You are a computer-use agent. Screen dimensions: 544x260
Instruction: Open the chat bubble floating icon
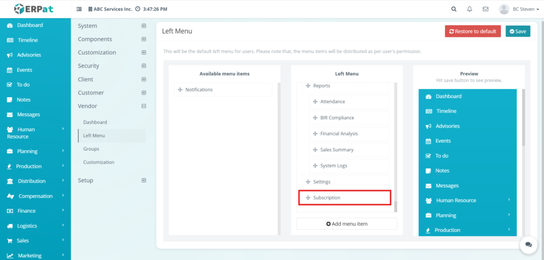(529, 245)
